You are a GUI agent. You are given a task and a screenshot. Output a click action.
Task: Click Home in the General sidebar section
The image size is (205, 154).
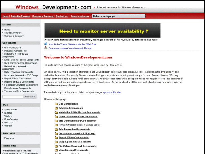point(7,29)
